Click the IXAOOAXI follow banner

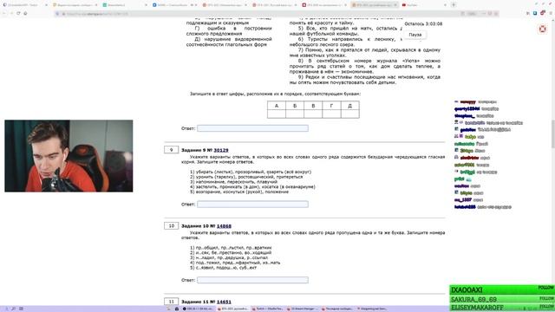click(x=502, y=289)
